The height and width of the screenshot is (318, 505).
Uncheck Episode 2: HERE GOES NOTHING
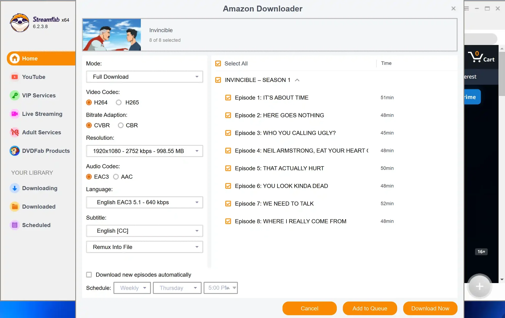tap(228, 115)
